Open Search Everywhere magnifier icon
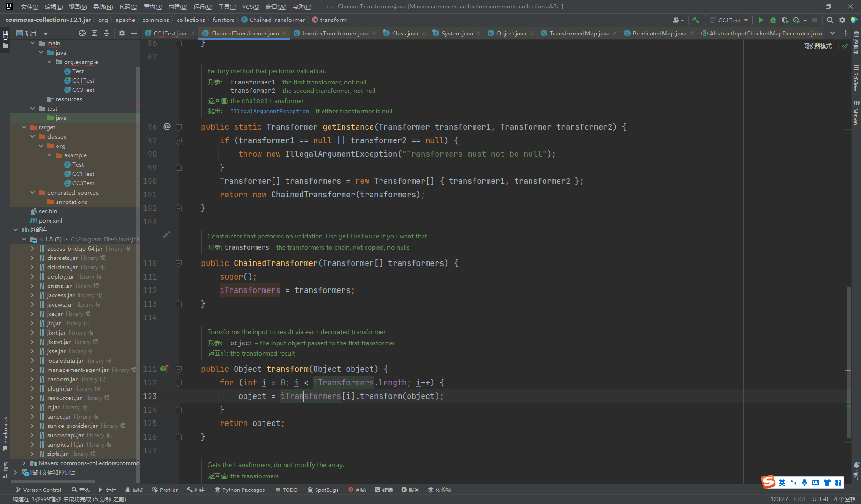Image resolution: width=861 pixels, height=504 pixels. (x=830, y=20)
